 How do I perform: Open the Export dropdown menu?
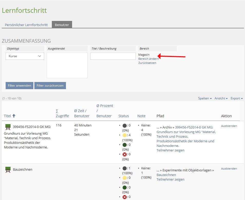tap(237, 98)
